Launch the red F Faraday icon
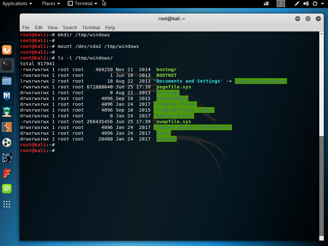Image resolution: width=328 pixels, height=246 pixels. 7,173
